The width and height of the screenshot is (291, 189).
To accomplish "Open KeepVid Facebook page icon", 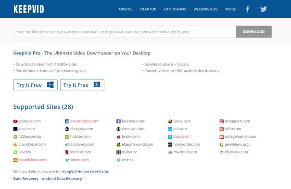I will click(248, 9).
